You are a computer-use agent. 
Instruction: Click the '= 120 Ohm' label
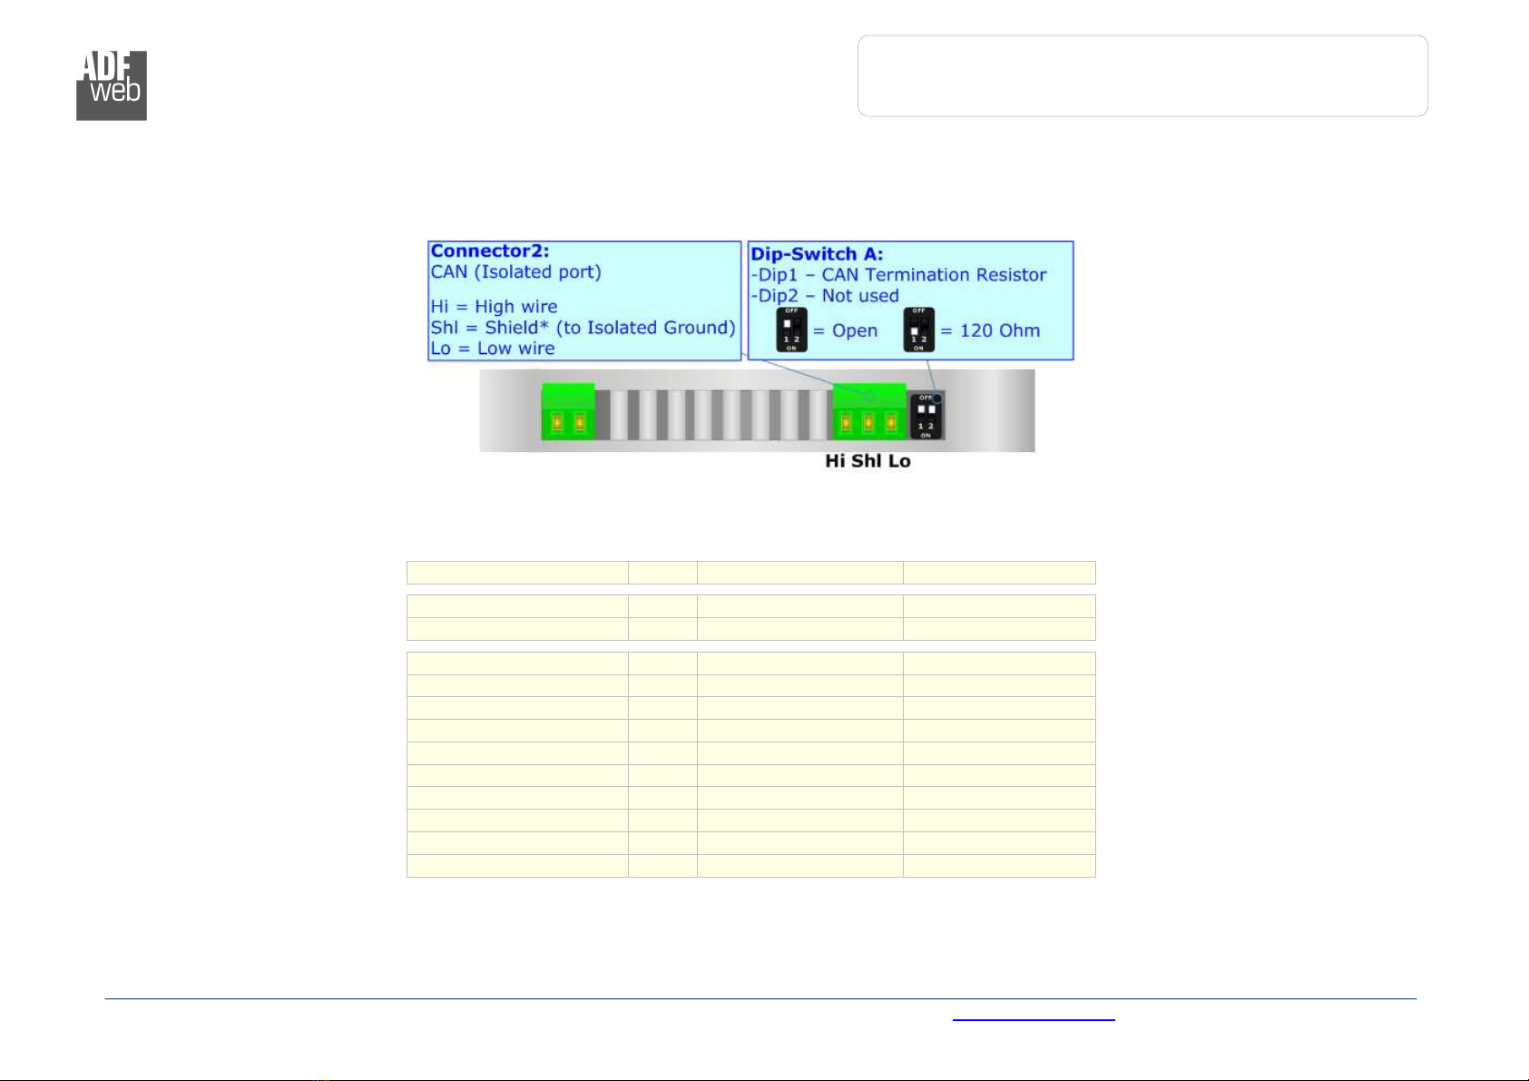pyautogui.click(x=990, y=331)
